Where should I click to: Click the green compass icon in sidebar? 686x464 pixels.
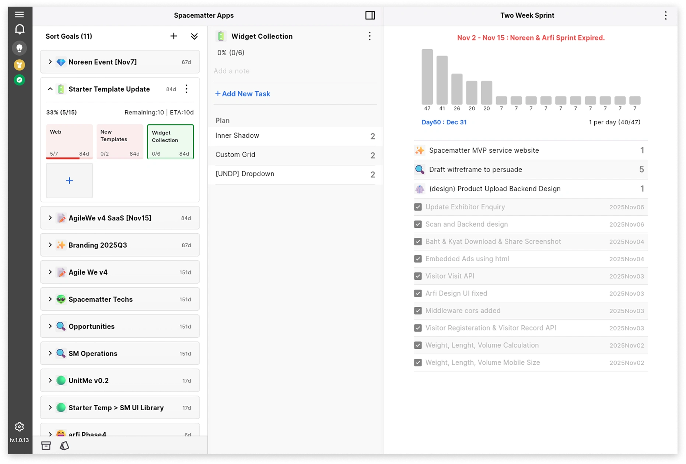(x=20, y=80)
